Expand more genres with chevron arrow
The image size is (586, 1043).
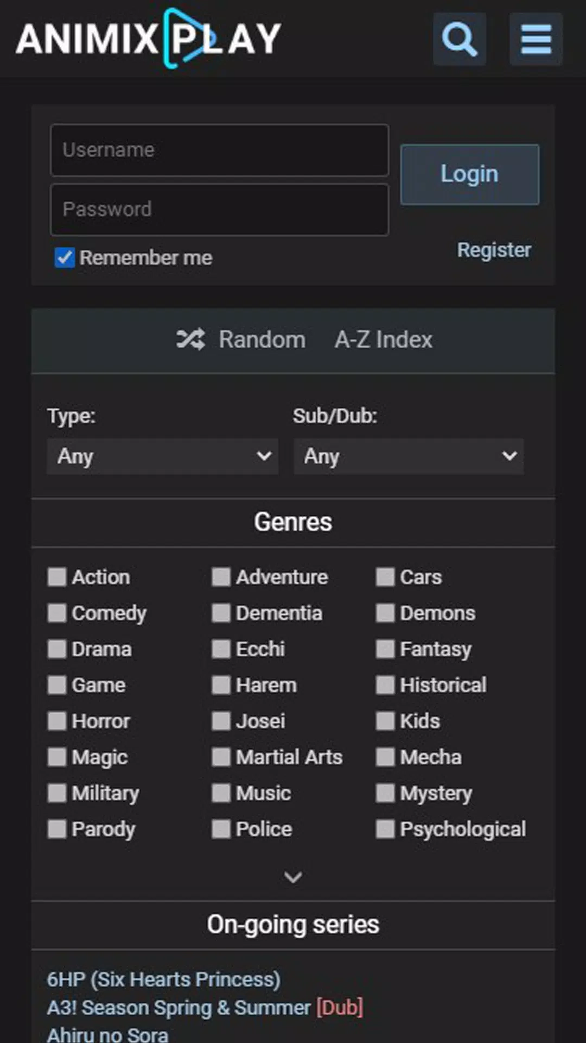[293, 877]
